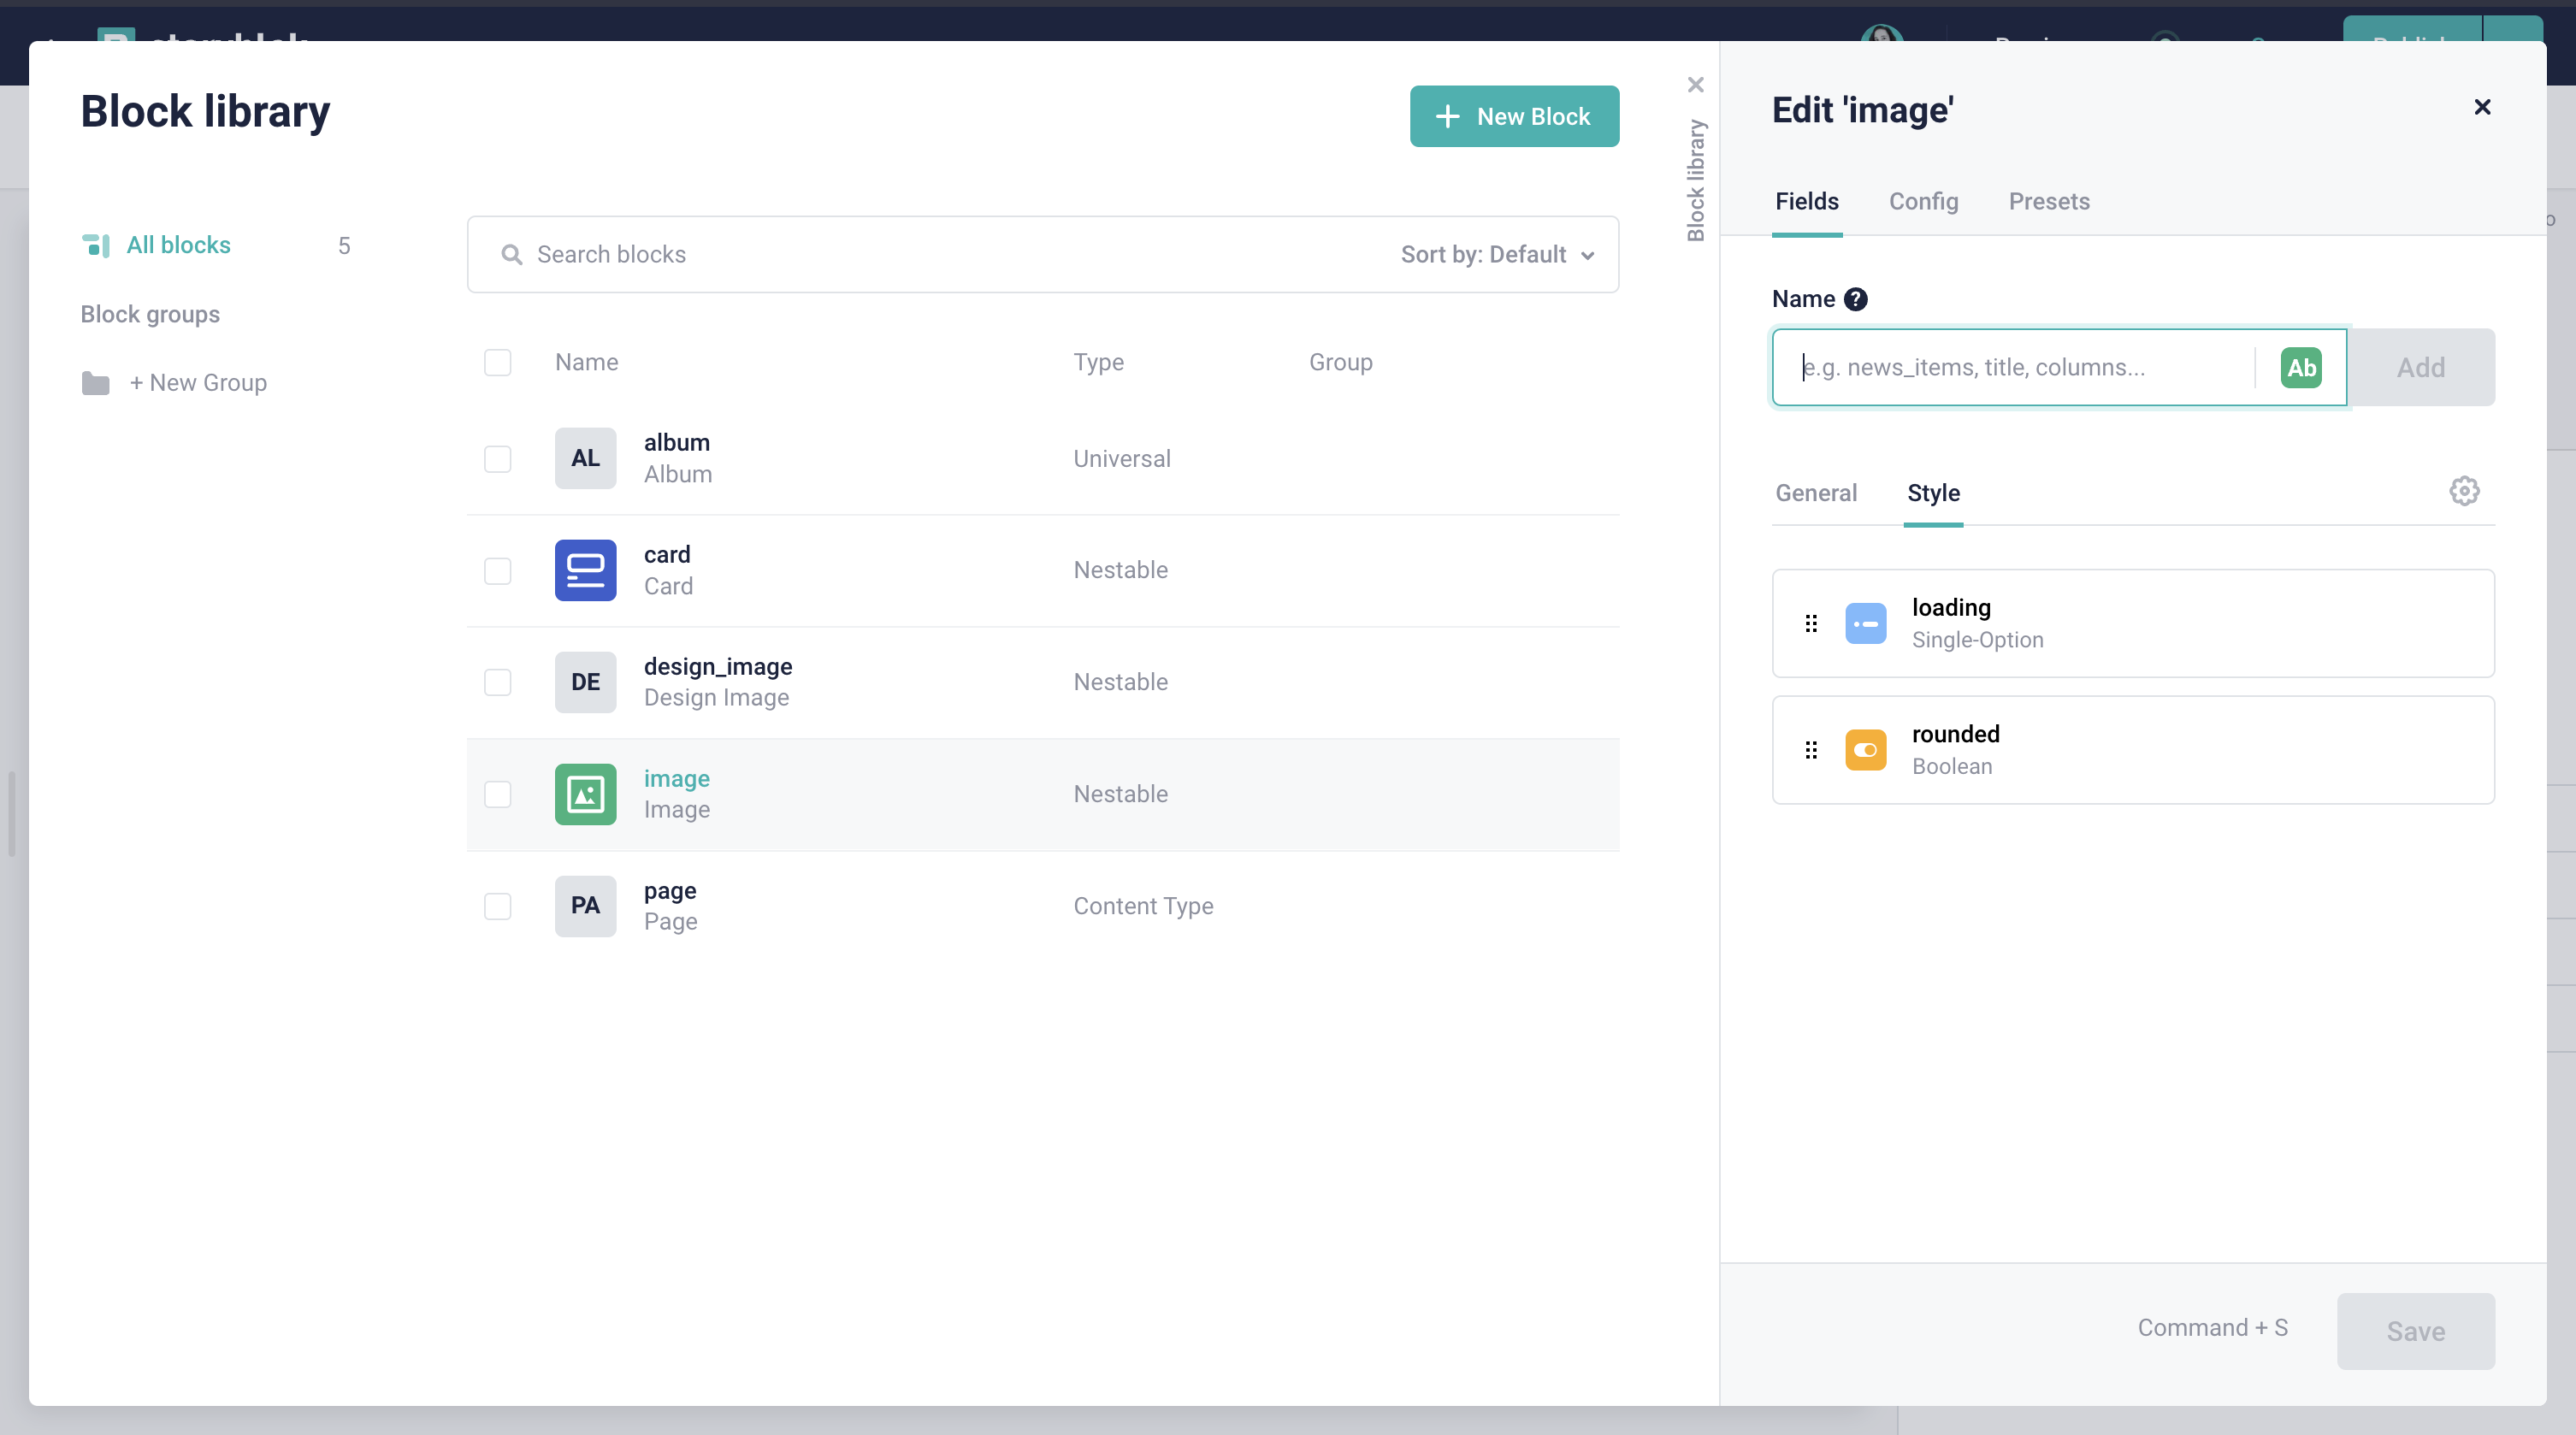
Task: Click the blue card block icon
Action: [585, 570]
